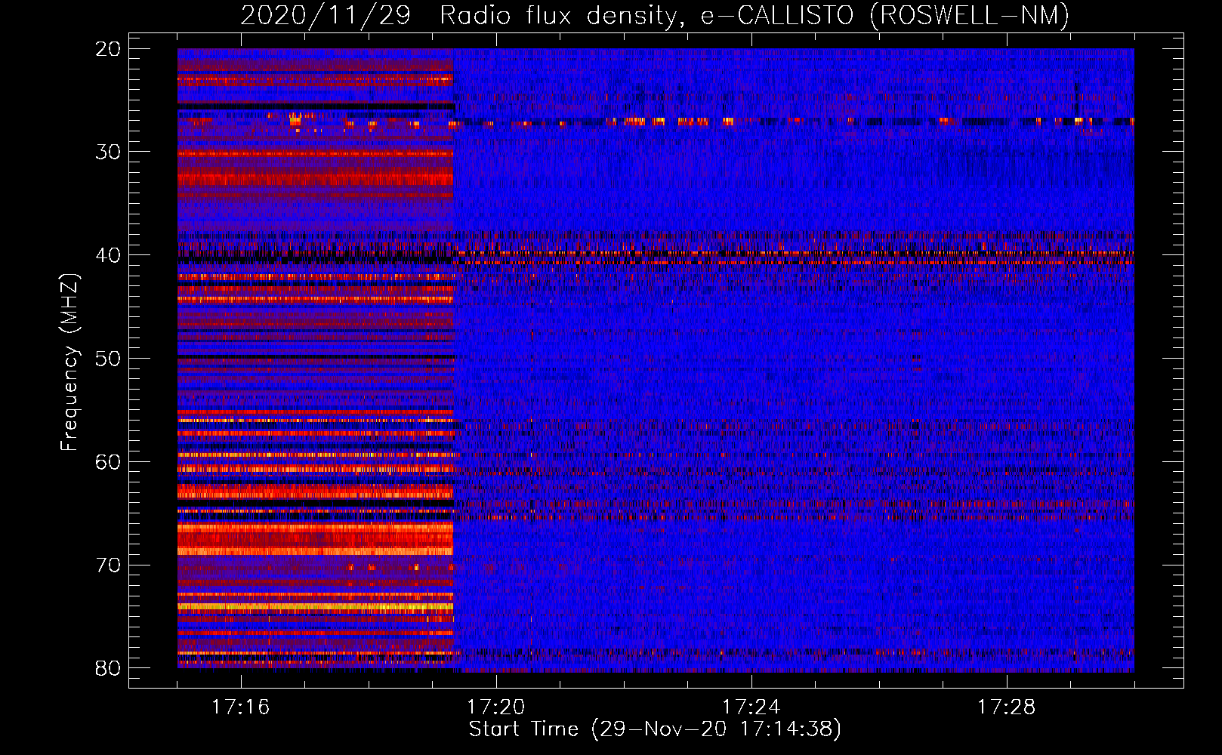Image resolution: width=1222 pixels, height=755 pixels.
Task: Click the red horizontal line near 41 MHz at 17:24
Action: (x=751, y=262)
